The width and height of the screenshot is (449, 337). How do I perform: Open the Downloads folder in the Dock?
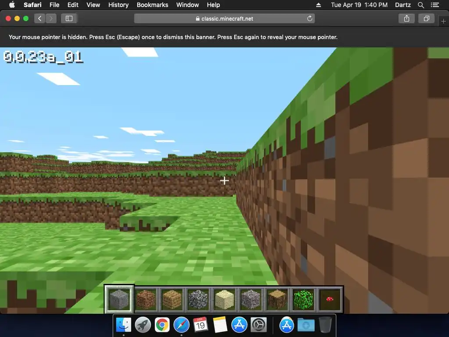point(306,325)
